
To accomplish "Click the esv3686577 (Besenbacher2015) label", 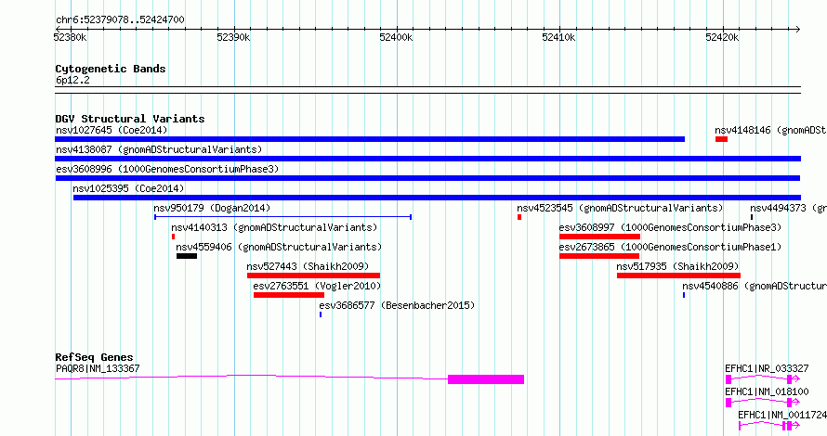I will [x=397, y=305].
